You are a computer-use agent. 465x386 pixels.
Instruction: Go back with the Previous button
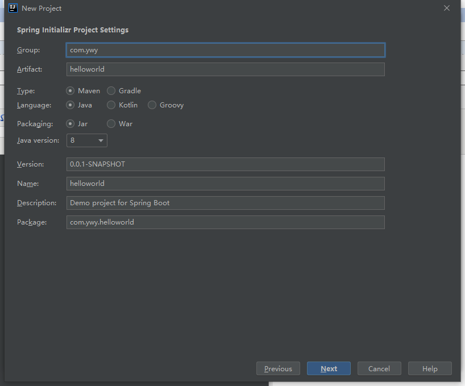[x=278, y=369]
